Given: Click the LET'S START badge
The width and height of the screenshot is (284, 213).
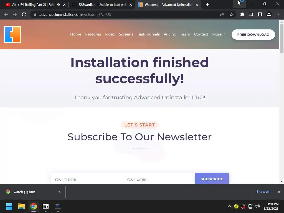Looking at the screenshot, I should point(140,125).
